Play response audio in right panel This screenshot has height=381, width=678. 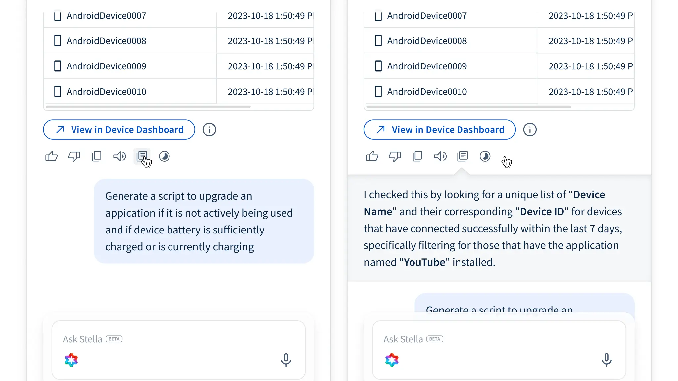[x=440, y=156]
